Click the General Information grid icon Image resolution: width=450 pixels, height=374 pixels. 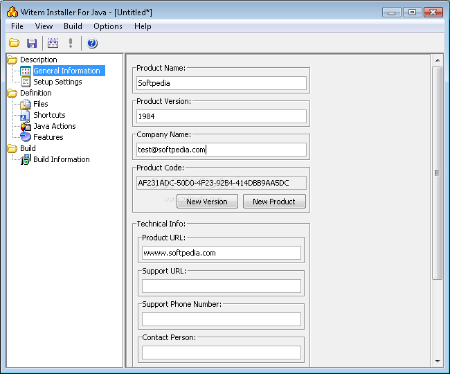pos(26,71)
